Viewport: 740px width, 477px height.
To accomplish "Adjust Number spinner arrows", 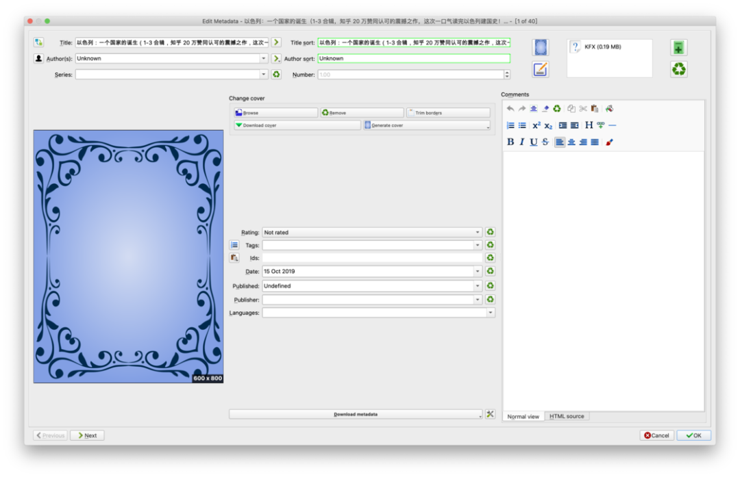I will point(507,75).
